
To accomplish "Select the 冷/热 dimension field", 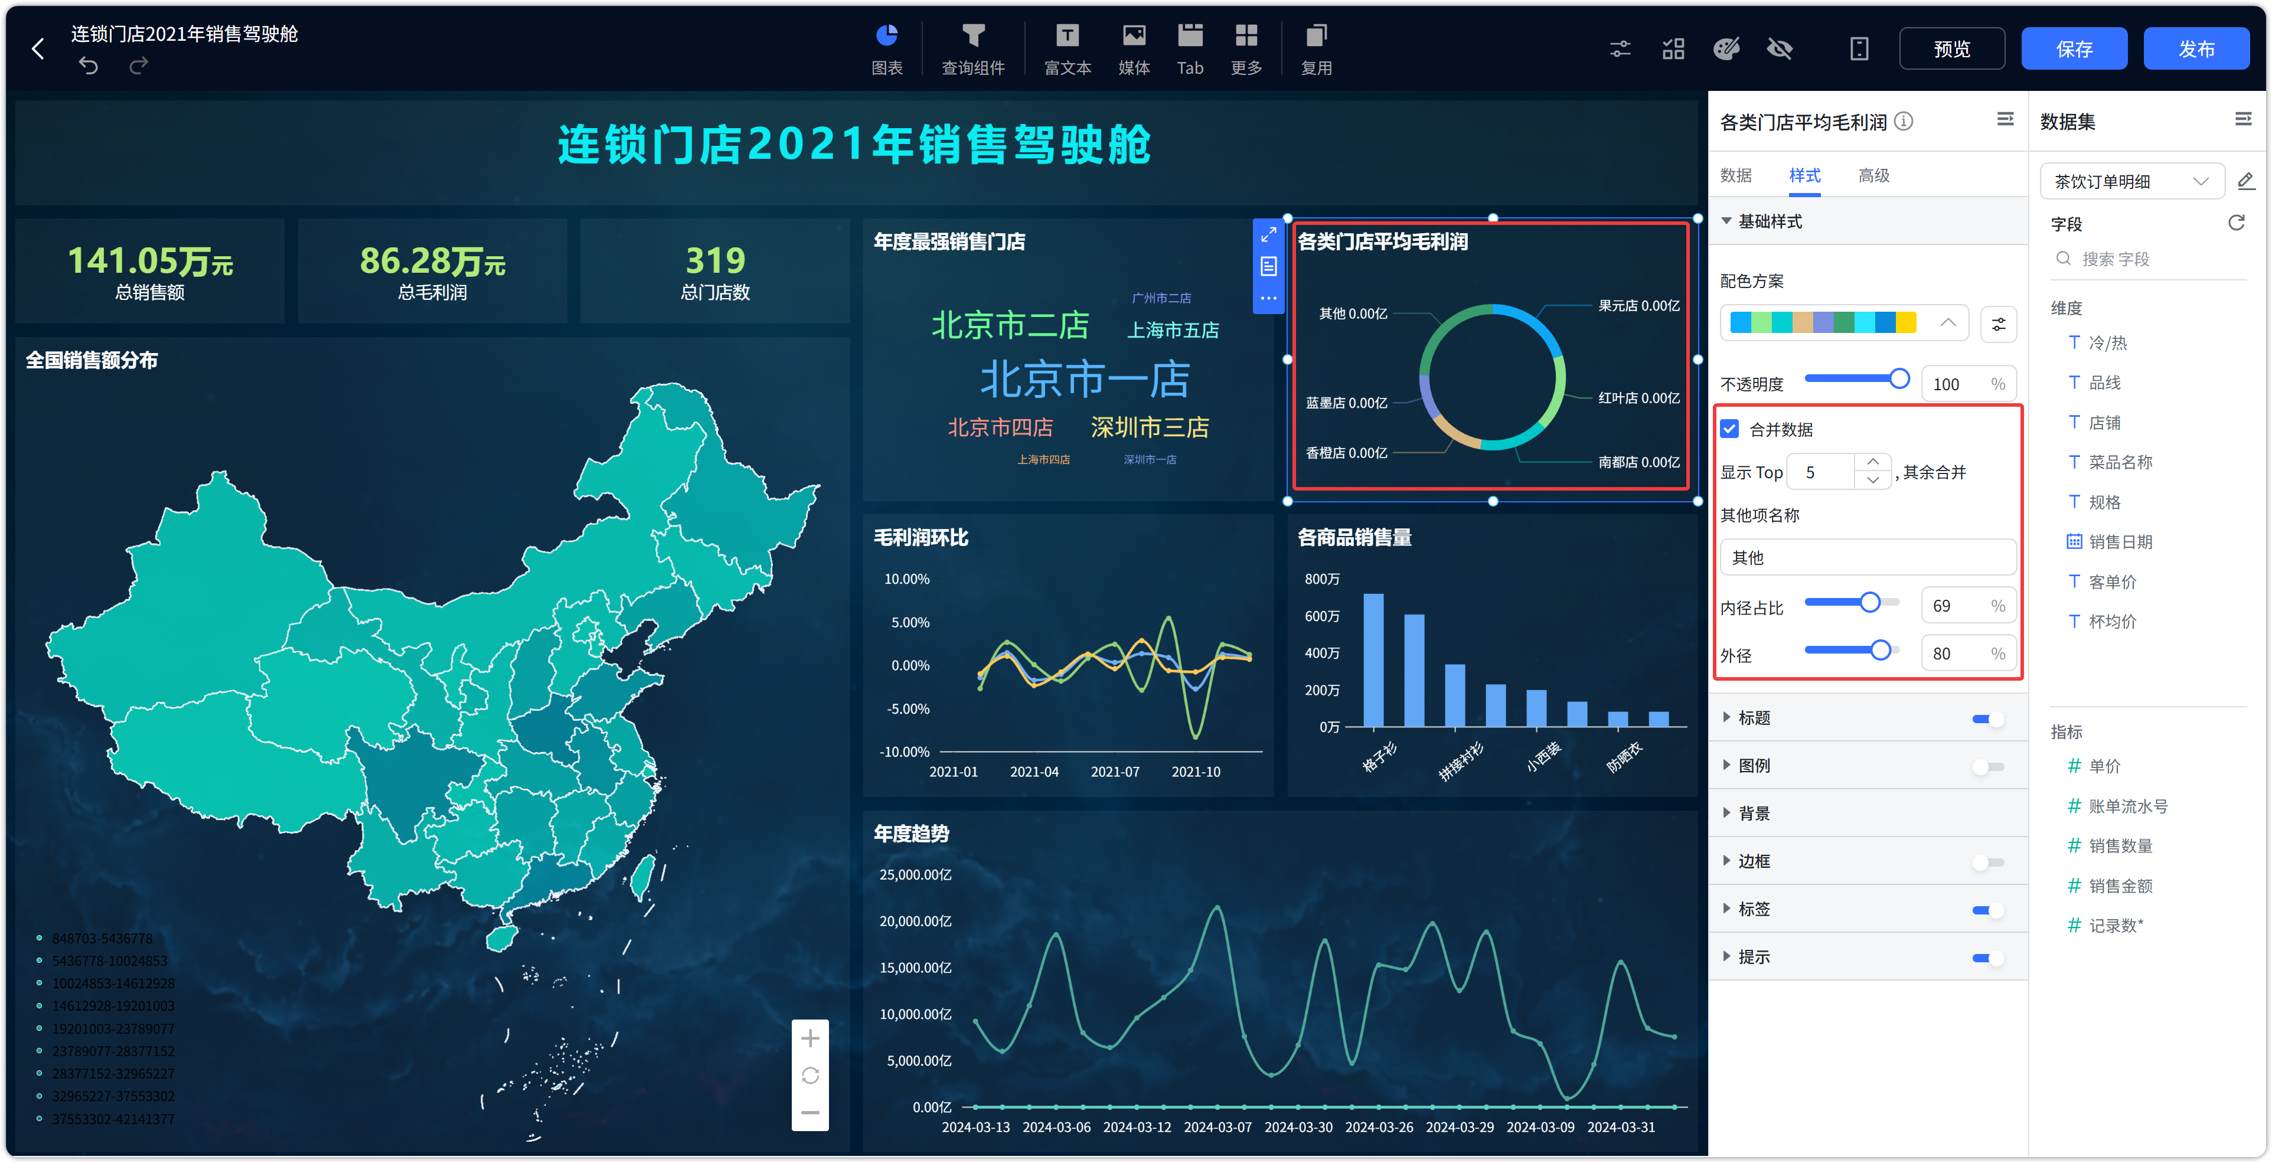I will pyautogui.click(x=2097, y=342).
